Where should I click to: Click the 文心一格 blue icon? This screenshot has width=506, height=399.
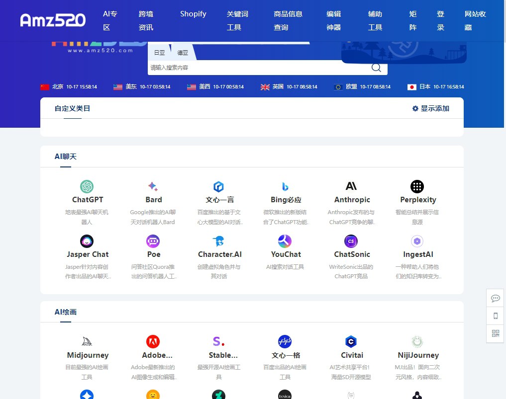(x=285, y=342)
